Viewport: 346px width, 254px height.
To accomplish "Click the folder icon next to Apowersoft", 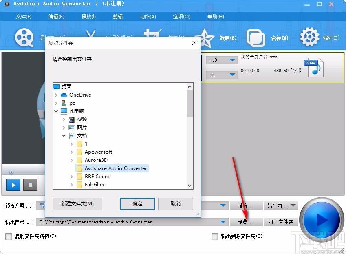I will click(79, 152).
